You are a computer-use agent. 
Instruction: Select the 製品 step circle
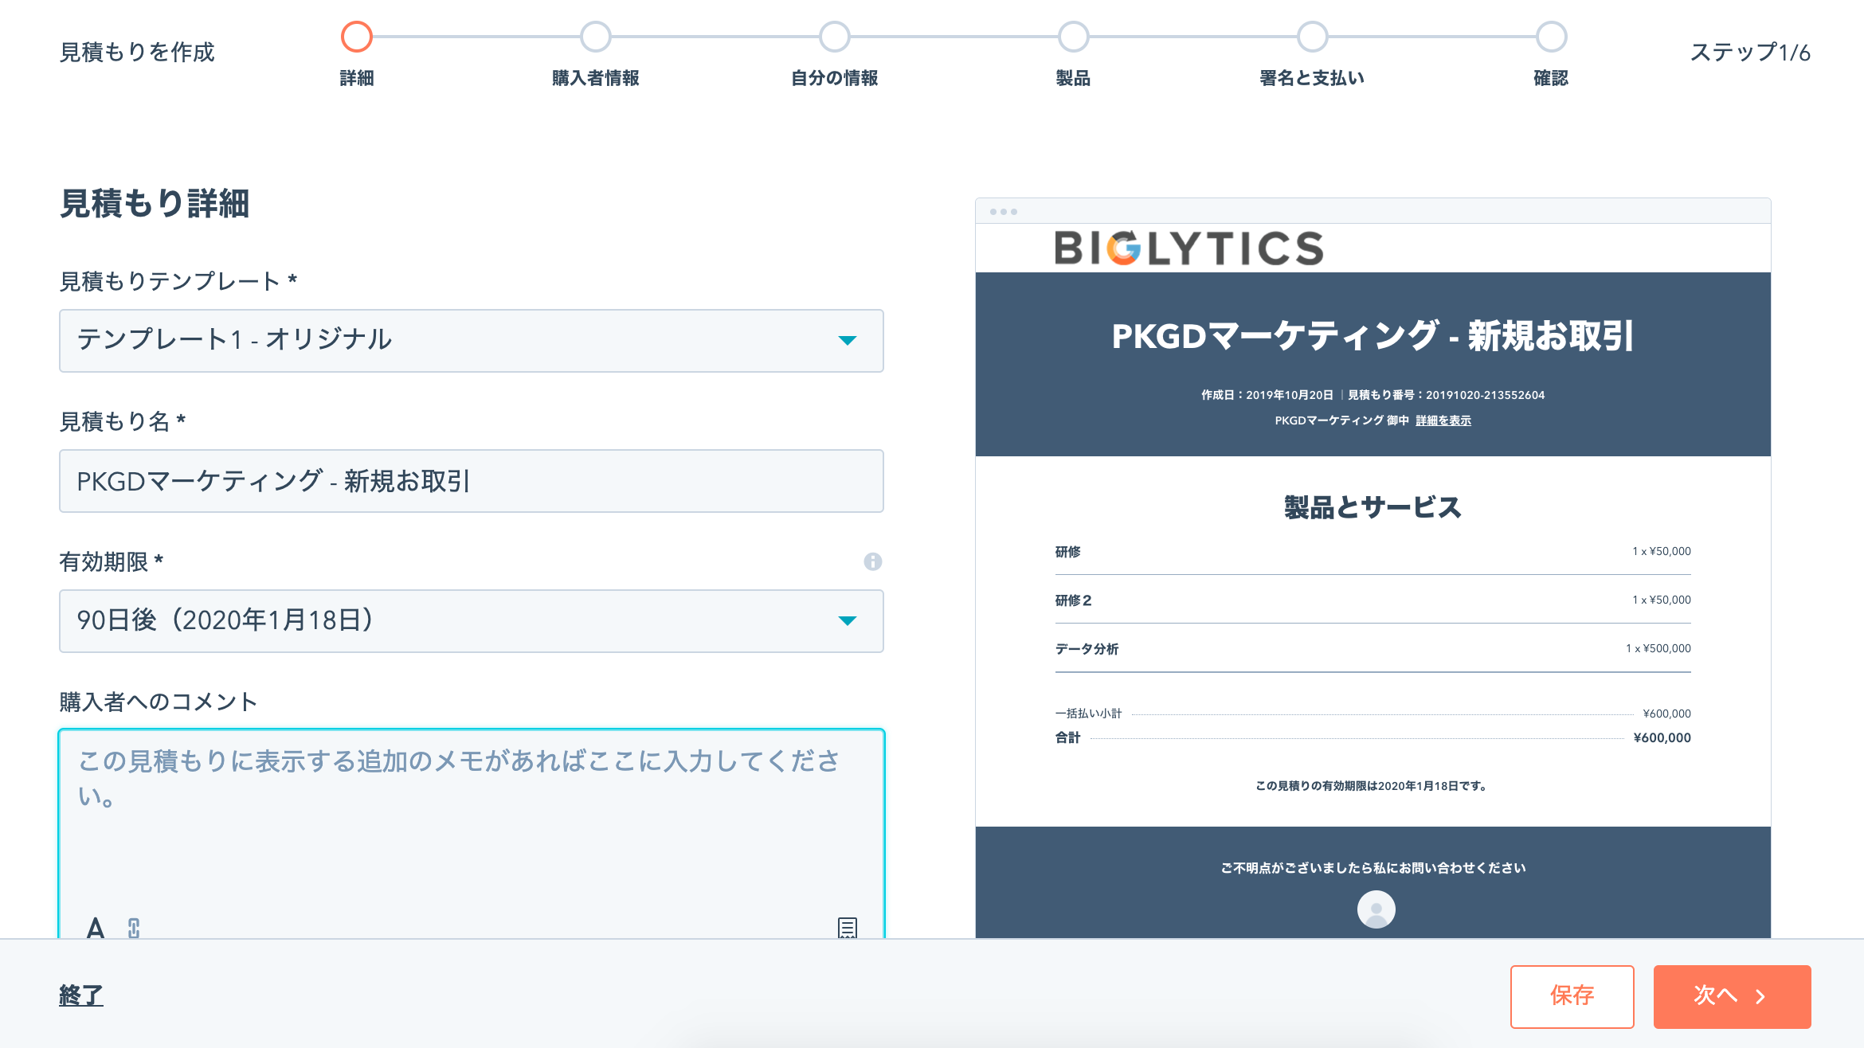coord(1074,37)
